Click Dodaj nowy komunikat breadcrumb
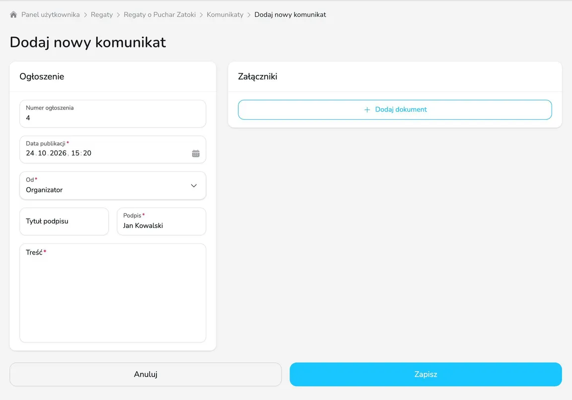This screenshot has width=572, height=400. pyautogui.click(x=290, y=14)
